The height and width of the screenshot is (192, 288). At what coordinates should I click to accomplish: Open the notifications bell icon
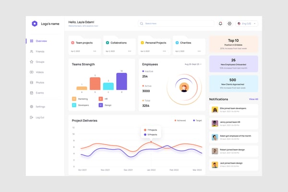220,24
